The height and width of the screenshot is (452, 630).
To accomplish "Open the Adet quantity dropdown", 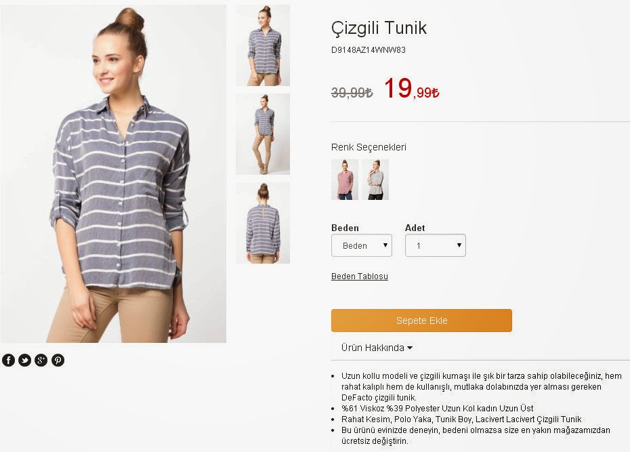I will 436,245.
